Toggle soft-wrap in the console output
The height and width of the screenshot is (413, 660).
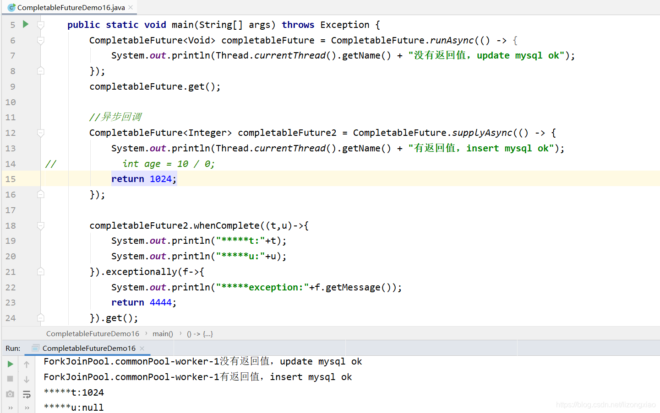27,394
